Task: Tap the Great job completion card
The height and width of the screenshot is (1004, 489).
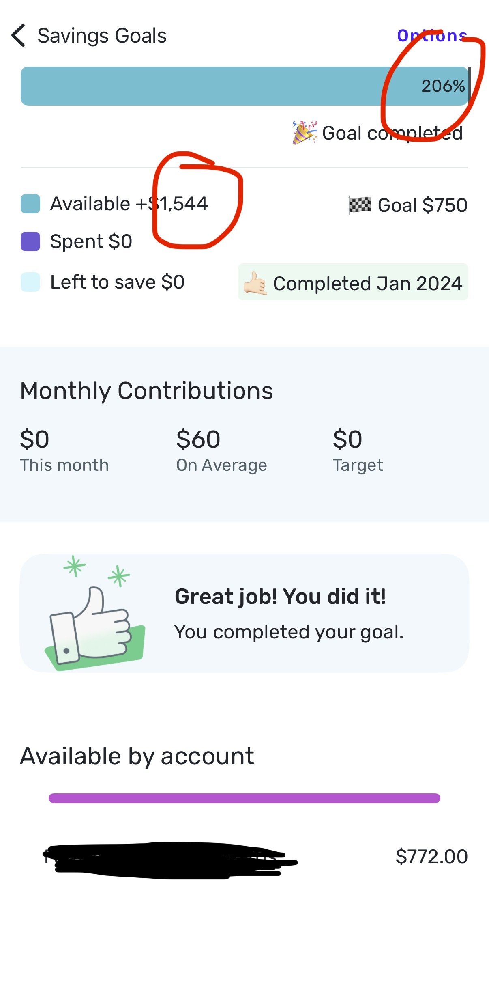Action: point(244,613)
